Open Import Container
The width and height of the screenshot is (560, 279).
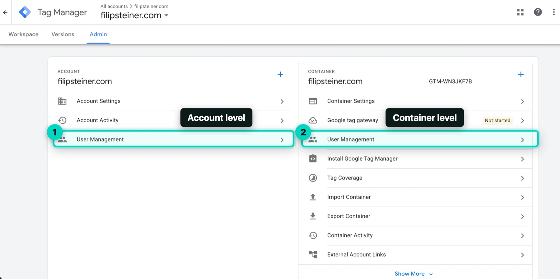349,197
